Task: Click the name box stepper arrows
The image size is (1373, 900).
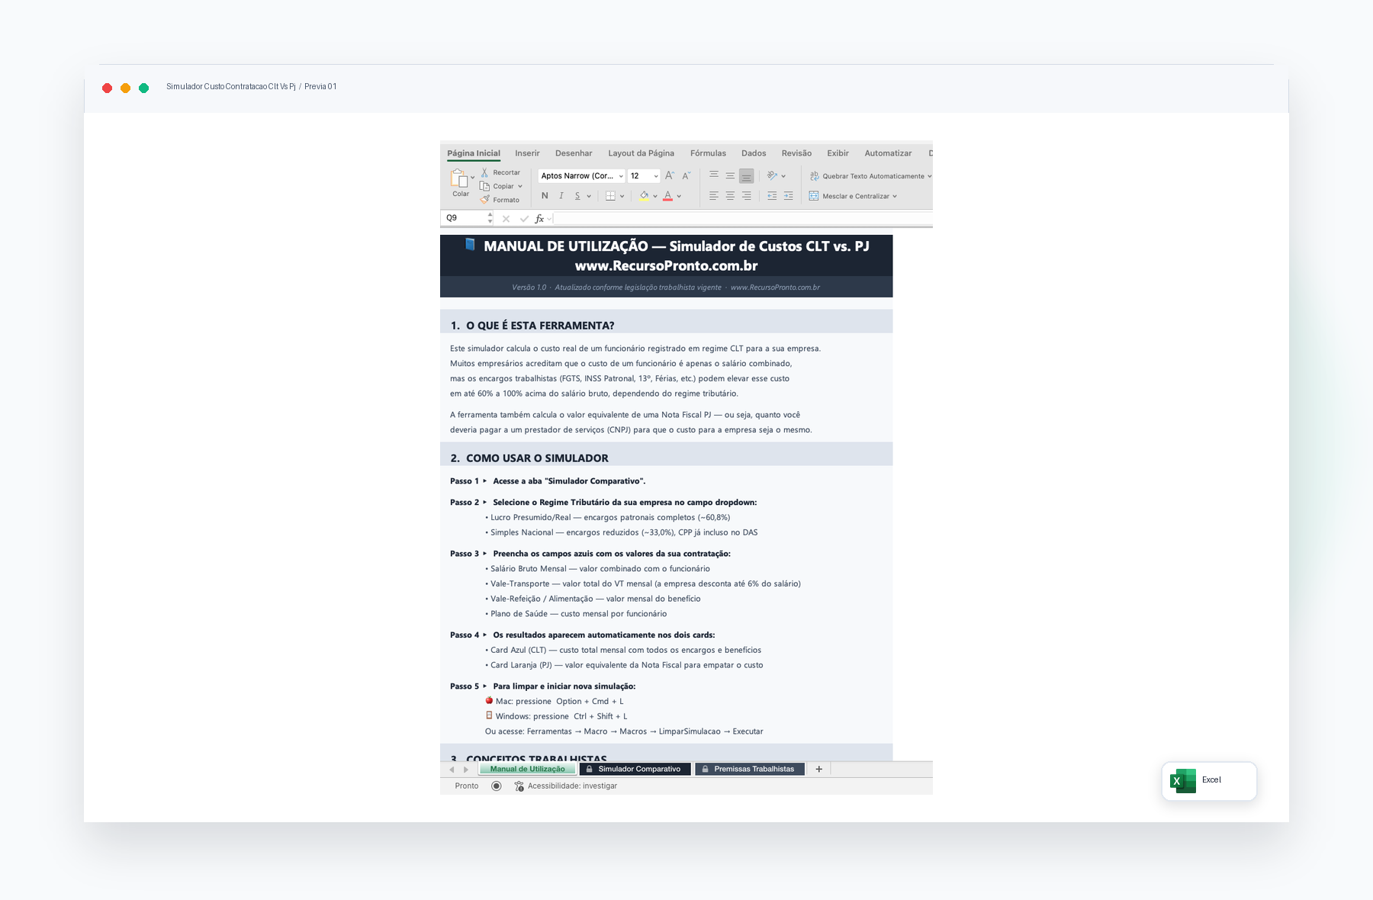Action: click(x=490, y=218)
